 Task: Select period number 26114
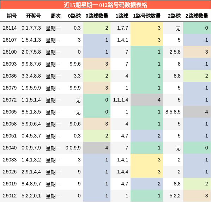tap(10, 28)
